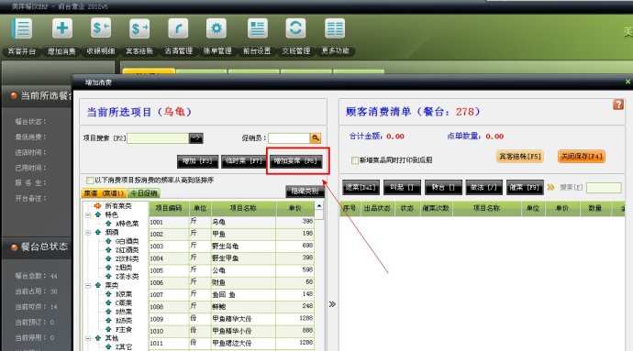Click the 增加宴席 (F6) button
Image resolution: width=633 pixels, height=351 pixels.
296,161
